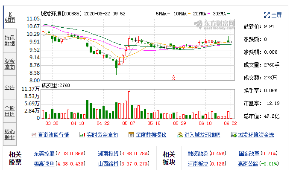Click the table icon beside 深度数据揭秘
Image resolution: width=293 pixels, height=174 pixels.
131,135
